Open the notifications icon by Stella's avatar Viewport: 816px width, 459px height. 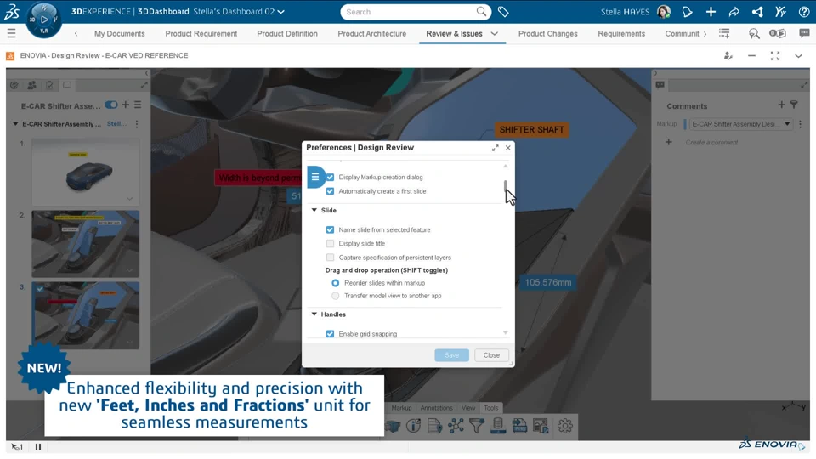tap(687, 11)
